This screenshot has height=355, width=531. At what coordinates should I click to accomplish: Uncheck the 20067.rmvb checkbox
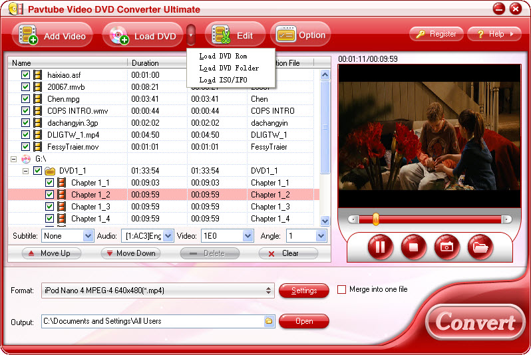(x=25, y=86)
